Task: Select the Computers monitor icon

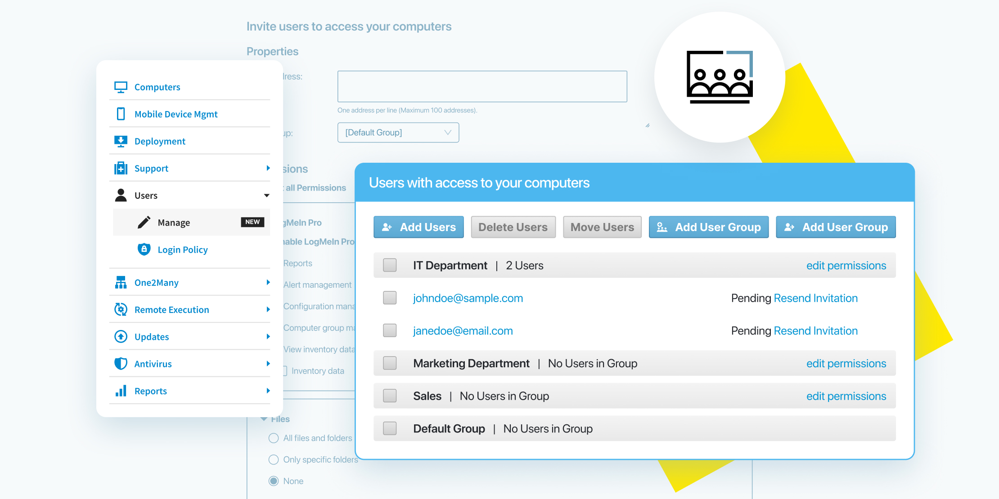Action: click(x=120, y=87)
